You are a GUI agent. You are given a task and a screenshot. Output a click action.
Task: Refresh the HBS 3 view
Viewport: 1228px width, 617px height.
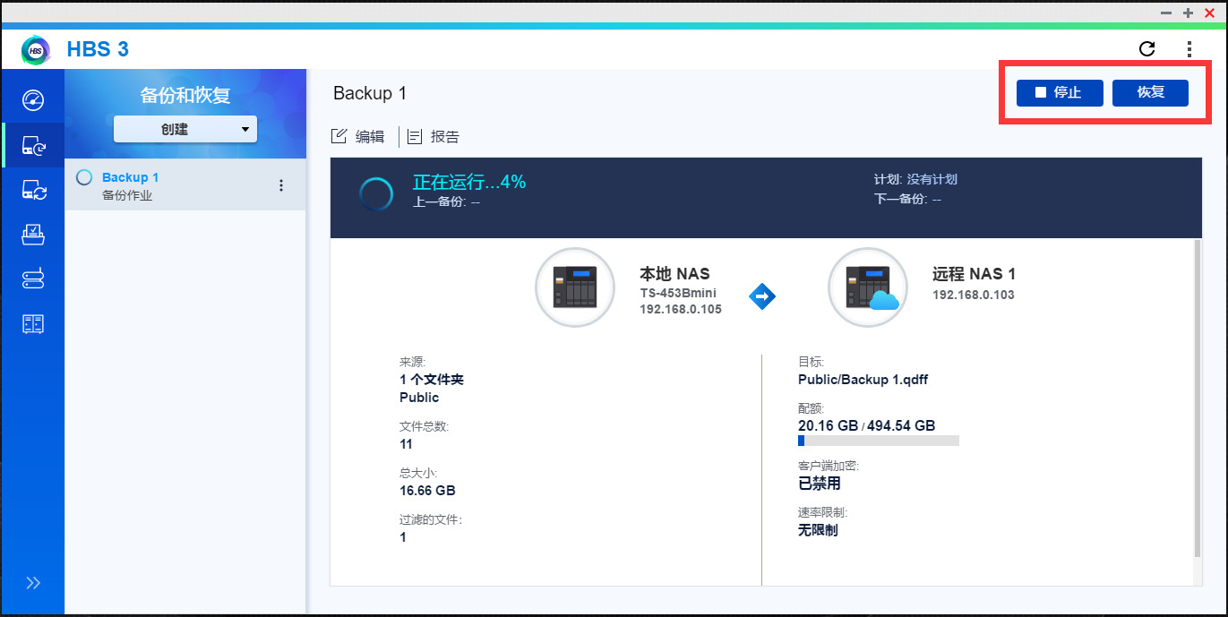1147,49
